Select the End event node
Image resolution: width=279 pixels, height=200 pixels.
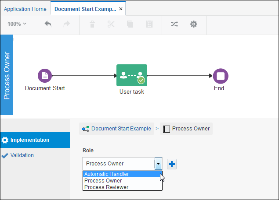[221, 76]
